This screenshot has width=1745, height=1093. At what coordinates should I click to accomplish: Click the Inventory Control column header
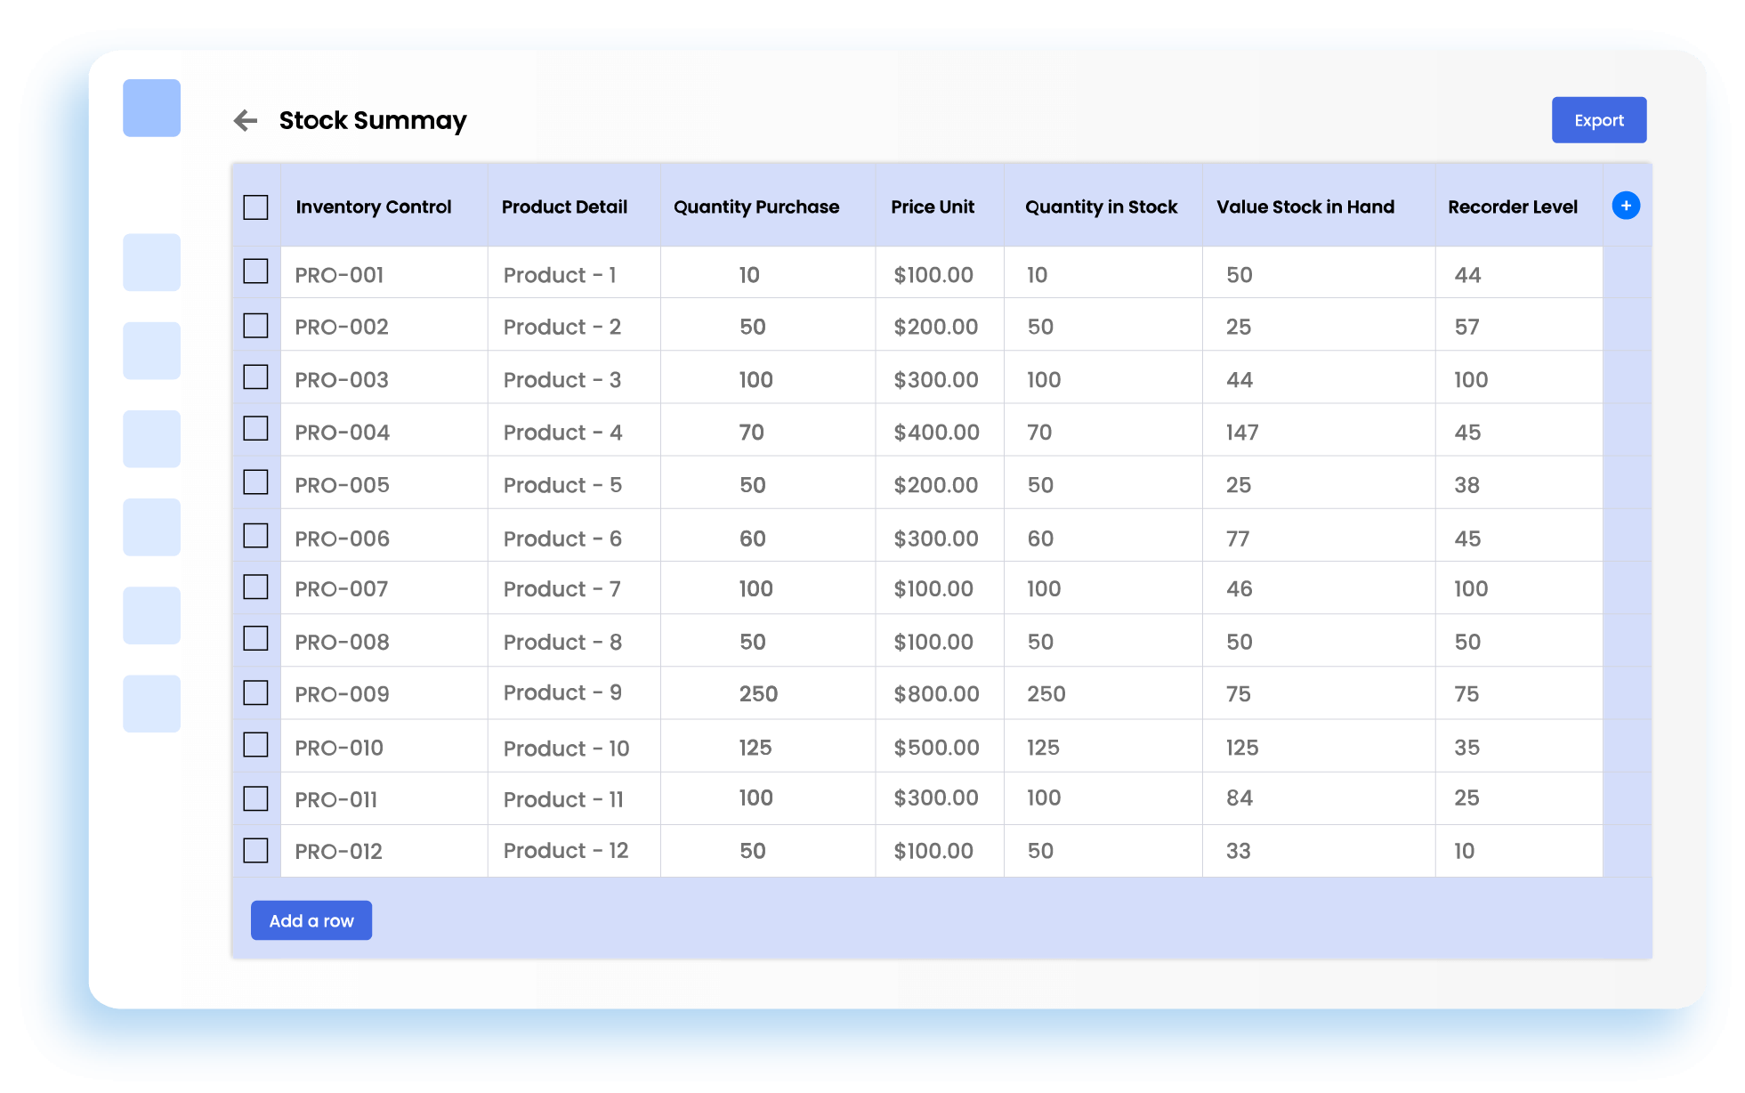[x=373, y=207]
